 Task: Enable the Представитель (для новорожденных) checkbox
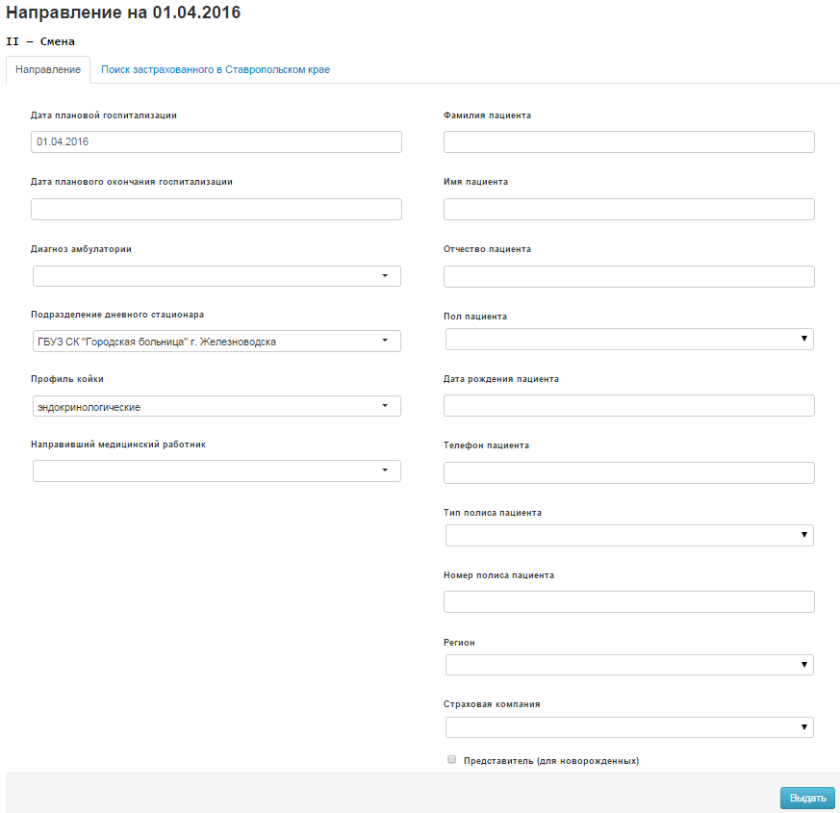tap(451, 759)
